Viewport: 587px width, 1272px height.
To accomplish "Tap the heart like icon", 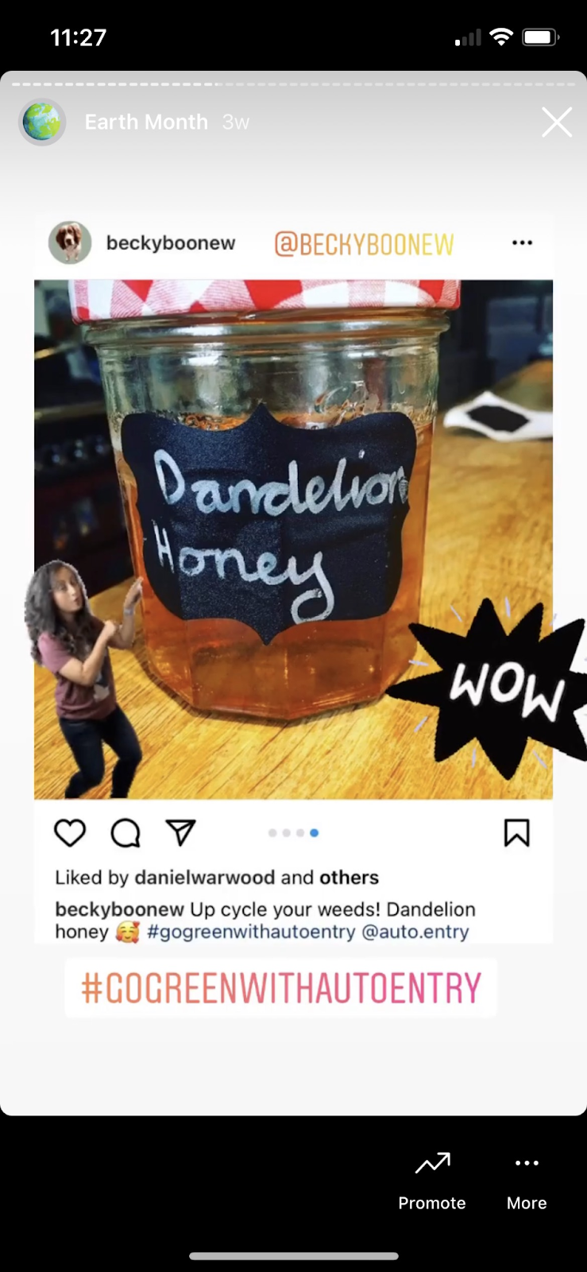I will coord(70,832).
